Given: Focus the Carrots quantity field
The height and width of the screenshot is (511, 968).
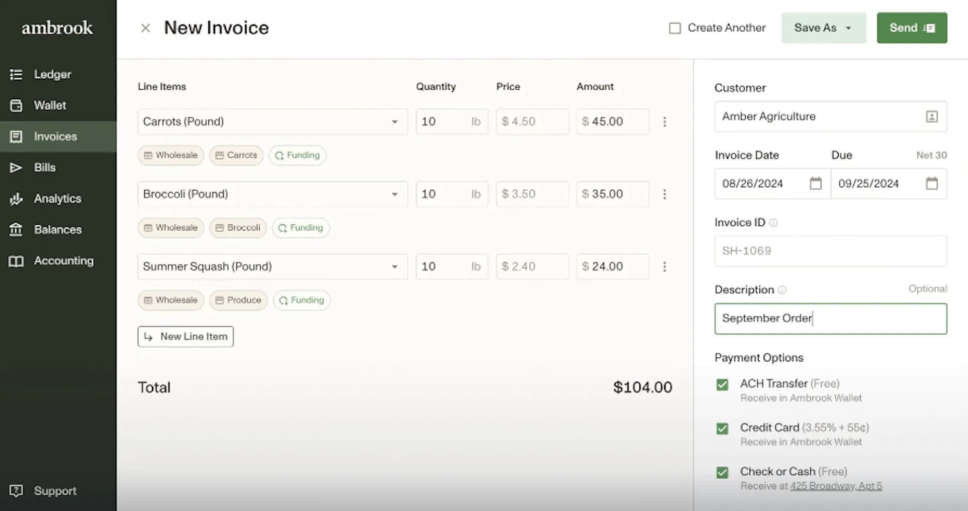Looking at the screenshot, I should 452,122.
